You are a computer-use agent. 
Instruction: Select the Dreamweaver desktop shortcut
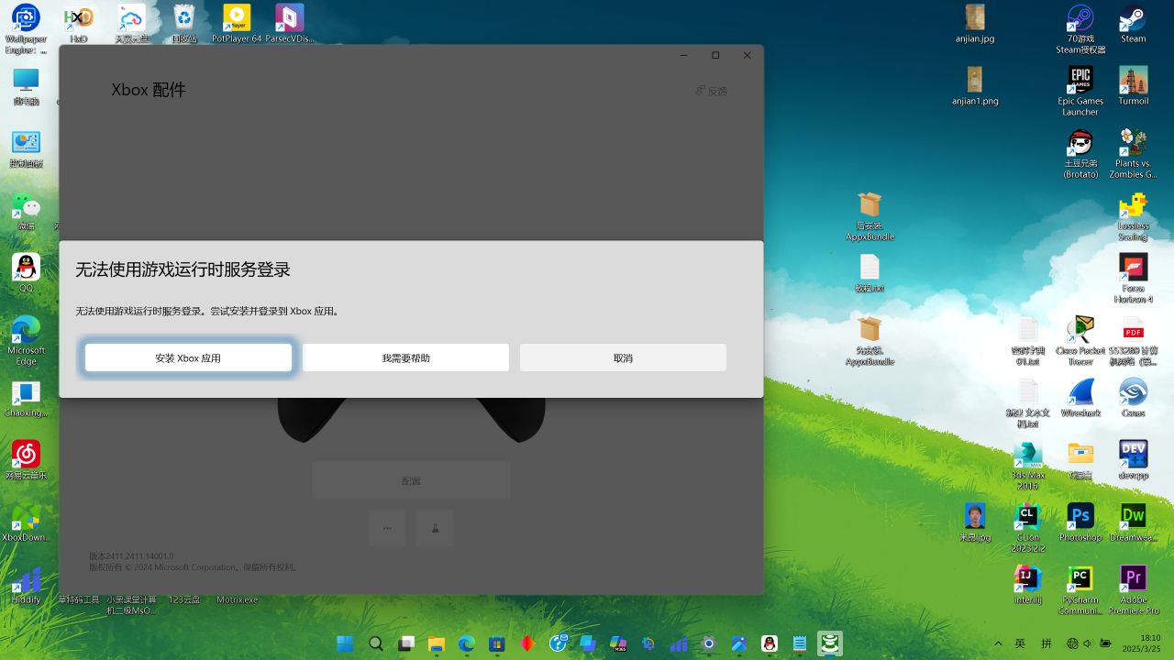point(1133,522)
